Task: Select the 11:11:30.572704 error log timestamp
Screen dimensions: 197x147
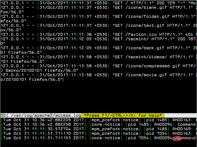Action: click(47, 129)
